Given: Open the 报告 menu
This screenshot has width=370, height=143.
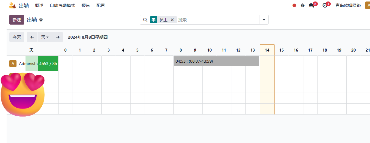Looking at the screenshot, I should (86, 5).
